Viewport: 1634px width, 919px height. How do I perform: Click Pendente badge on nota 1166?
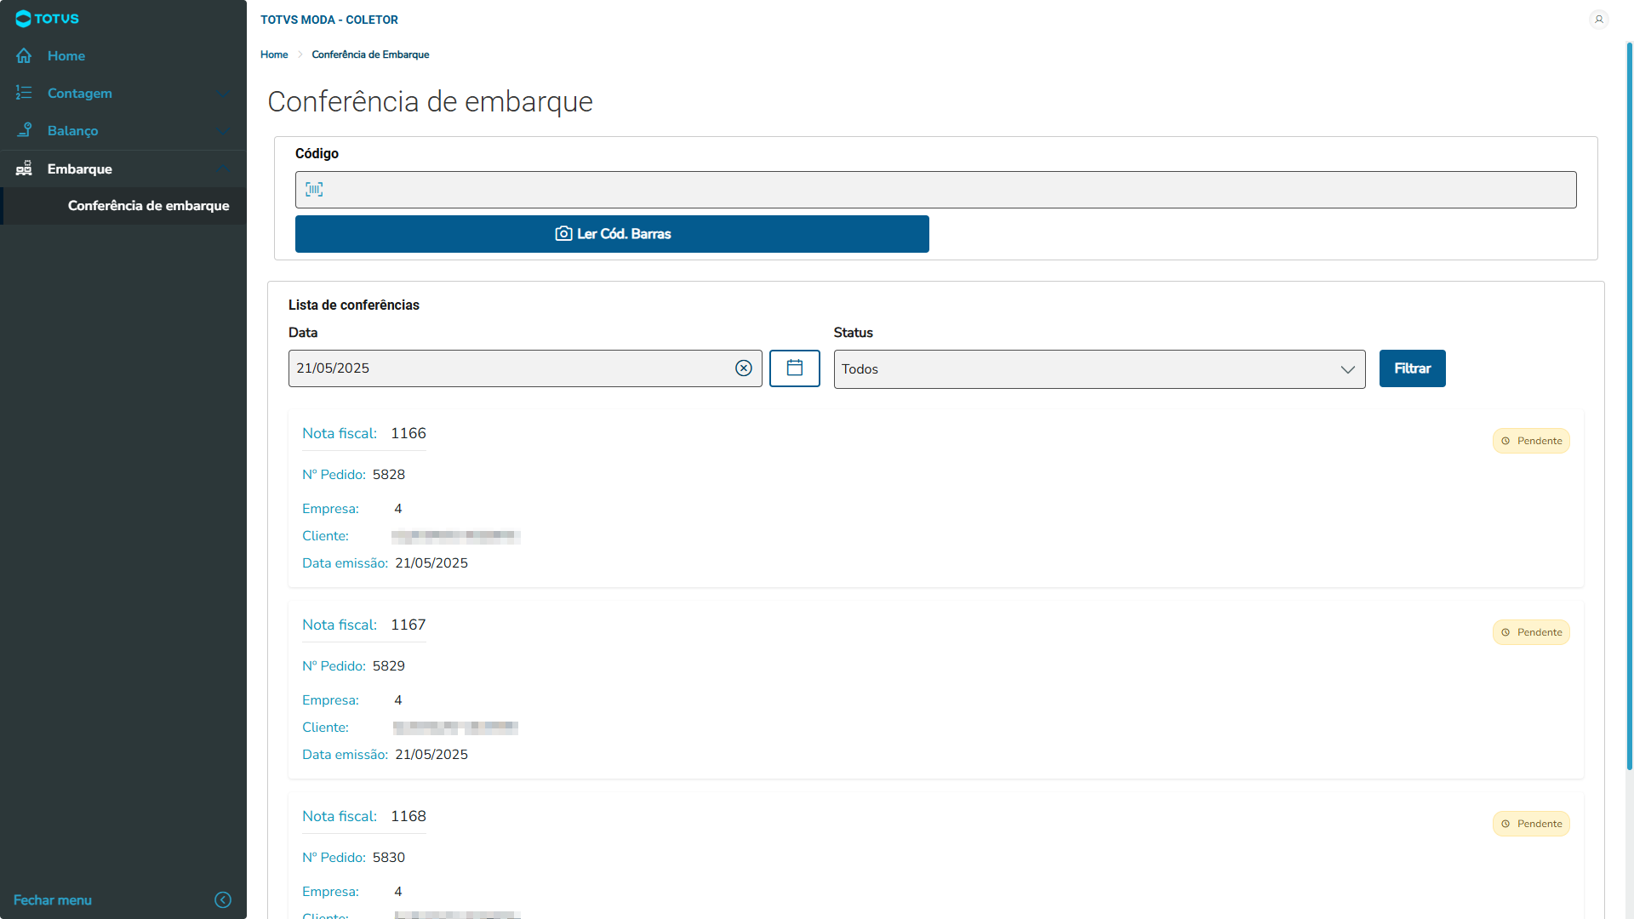(x=1530, y=441)
